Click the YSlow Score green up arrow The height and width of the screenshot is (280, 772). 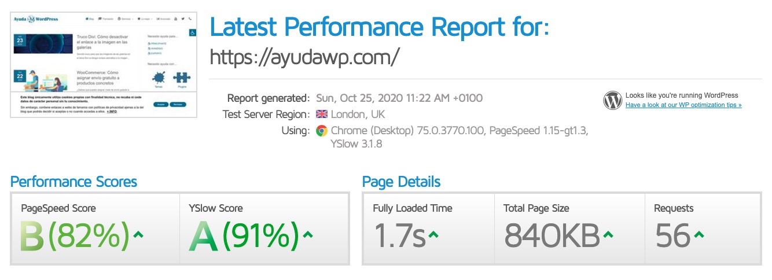click(308, 234)
